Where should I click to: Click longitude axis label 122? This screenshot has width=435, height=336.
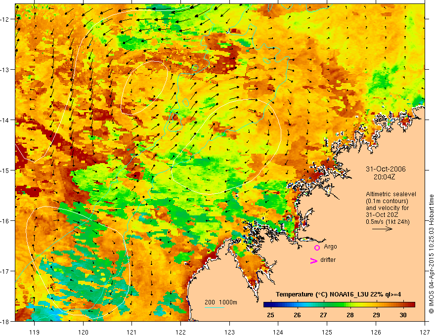180,332
